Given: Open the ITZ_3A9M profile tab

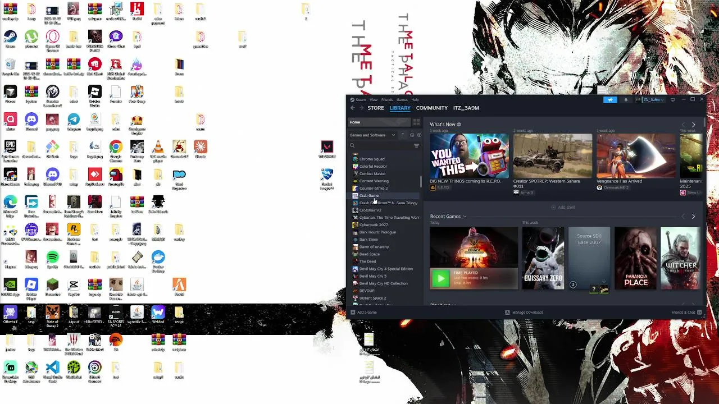Looking at the screenshot, I should (466, 108).
